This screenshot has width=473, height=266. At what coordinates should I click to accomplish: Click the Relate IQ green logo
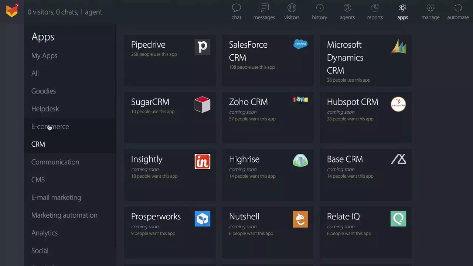(x=398, y=219)
